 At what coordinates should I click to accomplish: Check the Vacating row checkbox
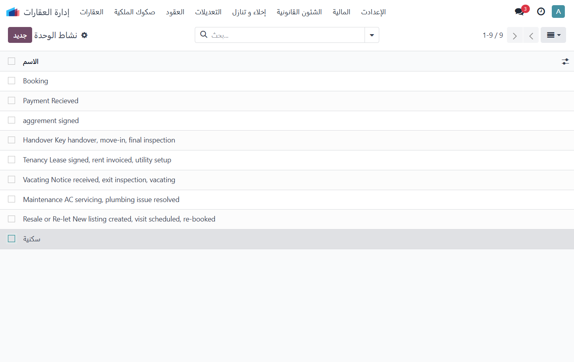(x=12, y=179)
